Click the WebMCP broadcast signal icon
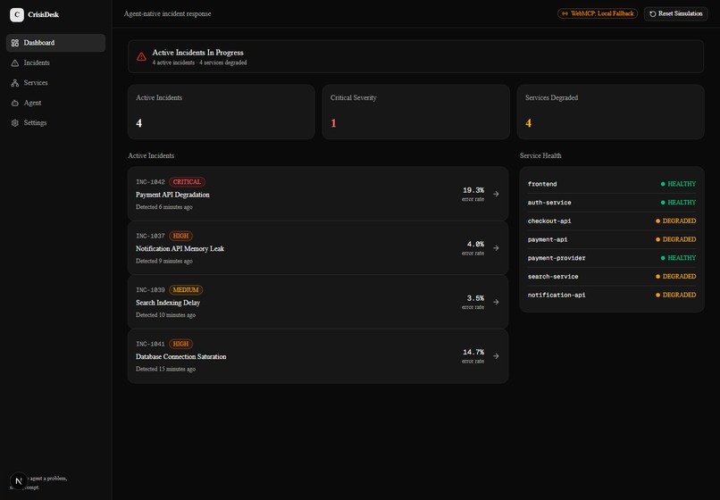 tap(565, 13)
